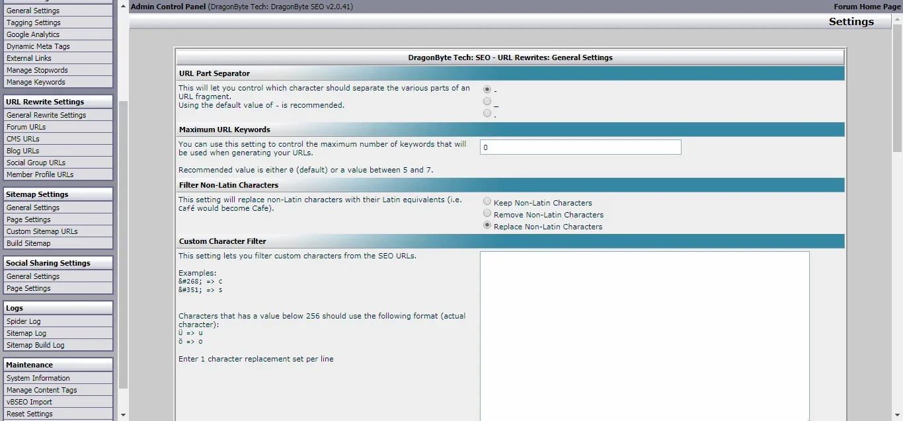The image size is (903, 421).
Task: Collapse the Sitemap Settings section header
Action: click(58, 194)
